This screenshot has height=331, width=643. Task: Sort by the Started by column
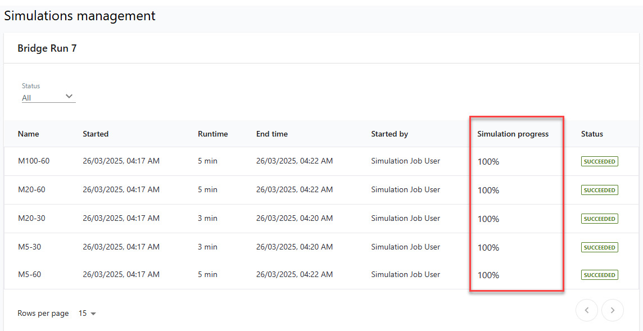coord(390,134)
